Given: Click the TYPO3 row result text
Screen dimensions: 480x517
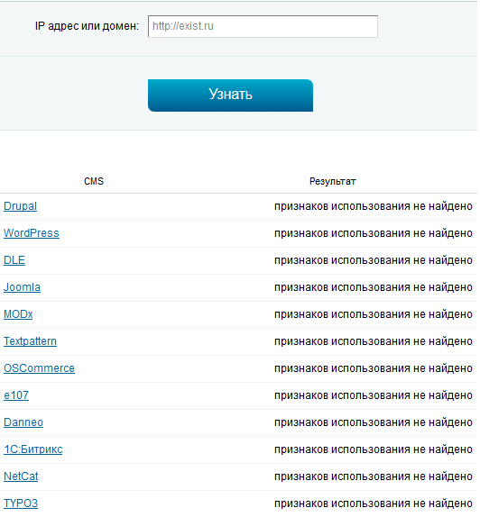Looking at the screenshot, I should tap(374, 504).
